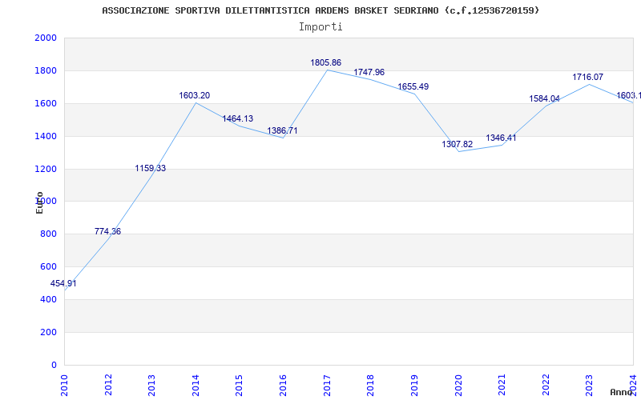The height and width of the screenshot is (400, 641).
Task: Select the 774.36 data point label
Action: pos(107,231)
